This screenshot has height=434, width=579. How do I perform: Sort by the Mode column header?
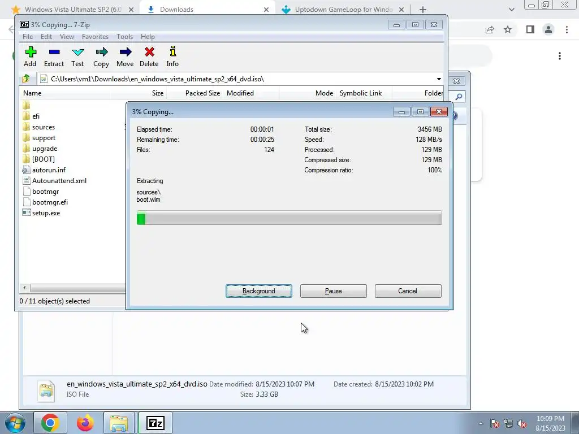308,93
